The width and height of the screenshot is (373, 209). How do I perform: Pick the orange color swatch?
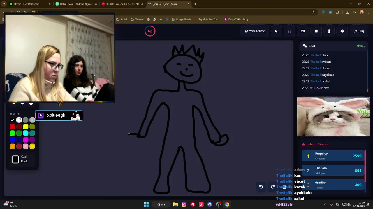coord(12,147)
